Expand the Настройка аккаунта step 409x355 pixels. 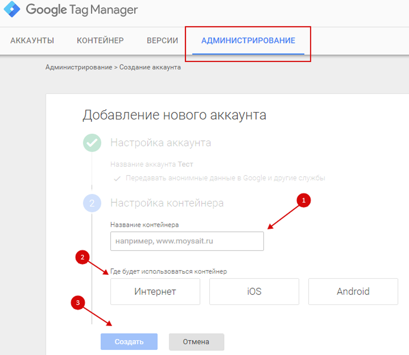pos(160,143)
